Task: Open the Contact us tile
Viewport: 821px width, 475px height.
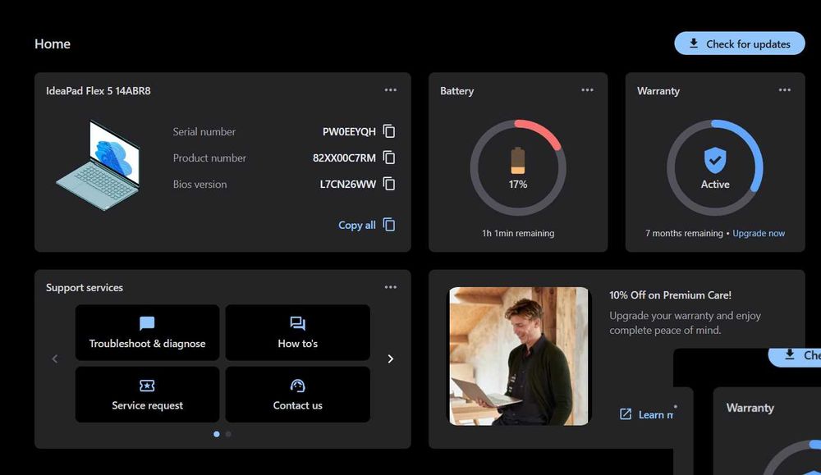Action: 297,395
